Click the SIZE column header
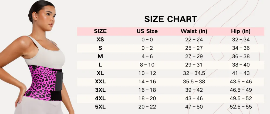 [x=100, y=31]
